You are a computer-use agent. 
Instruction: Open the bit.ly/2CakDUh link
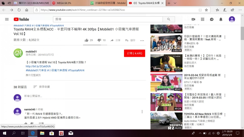(x=38, y=66)
